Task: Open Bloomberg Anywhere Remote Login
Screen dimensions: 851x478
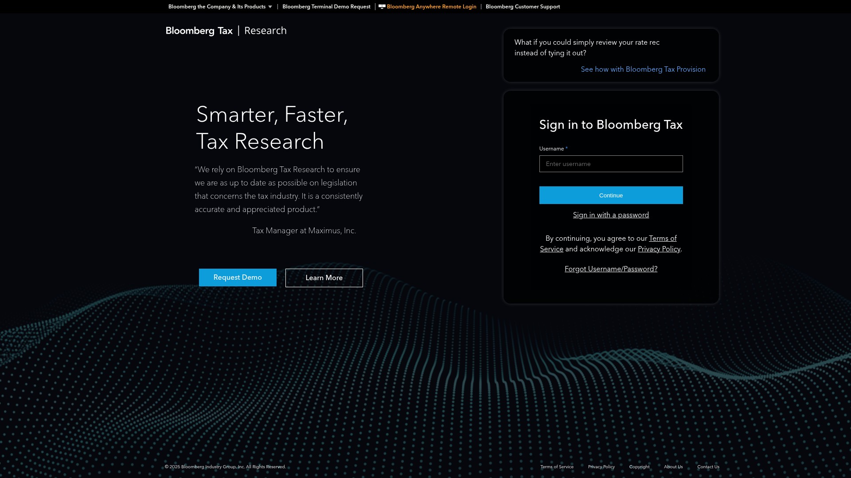Action: click(431, 7)
